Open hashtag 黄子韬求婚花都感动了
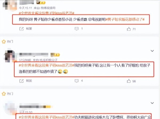The image size is (160, 119). pyautogui.click(x=125, y=19)
